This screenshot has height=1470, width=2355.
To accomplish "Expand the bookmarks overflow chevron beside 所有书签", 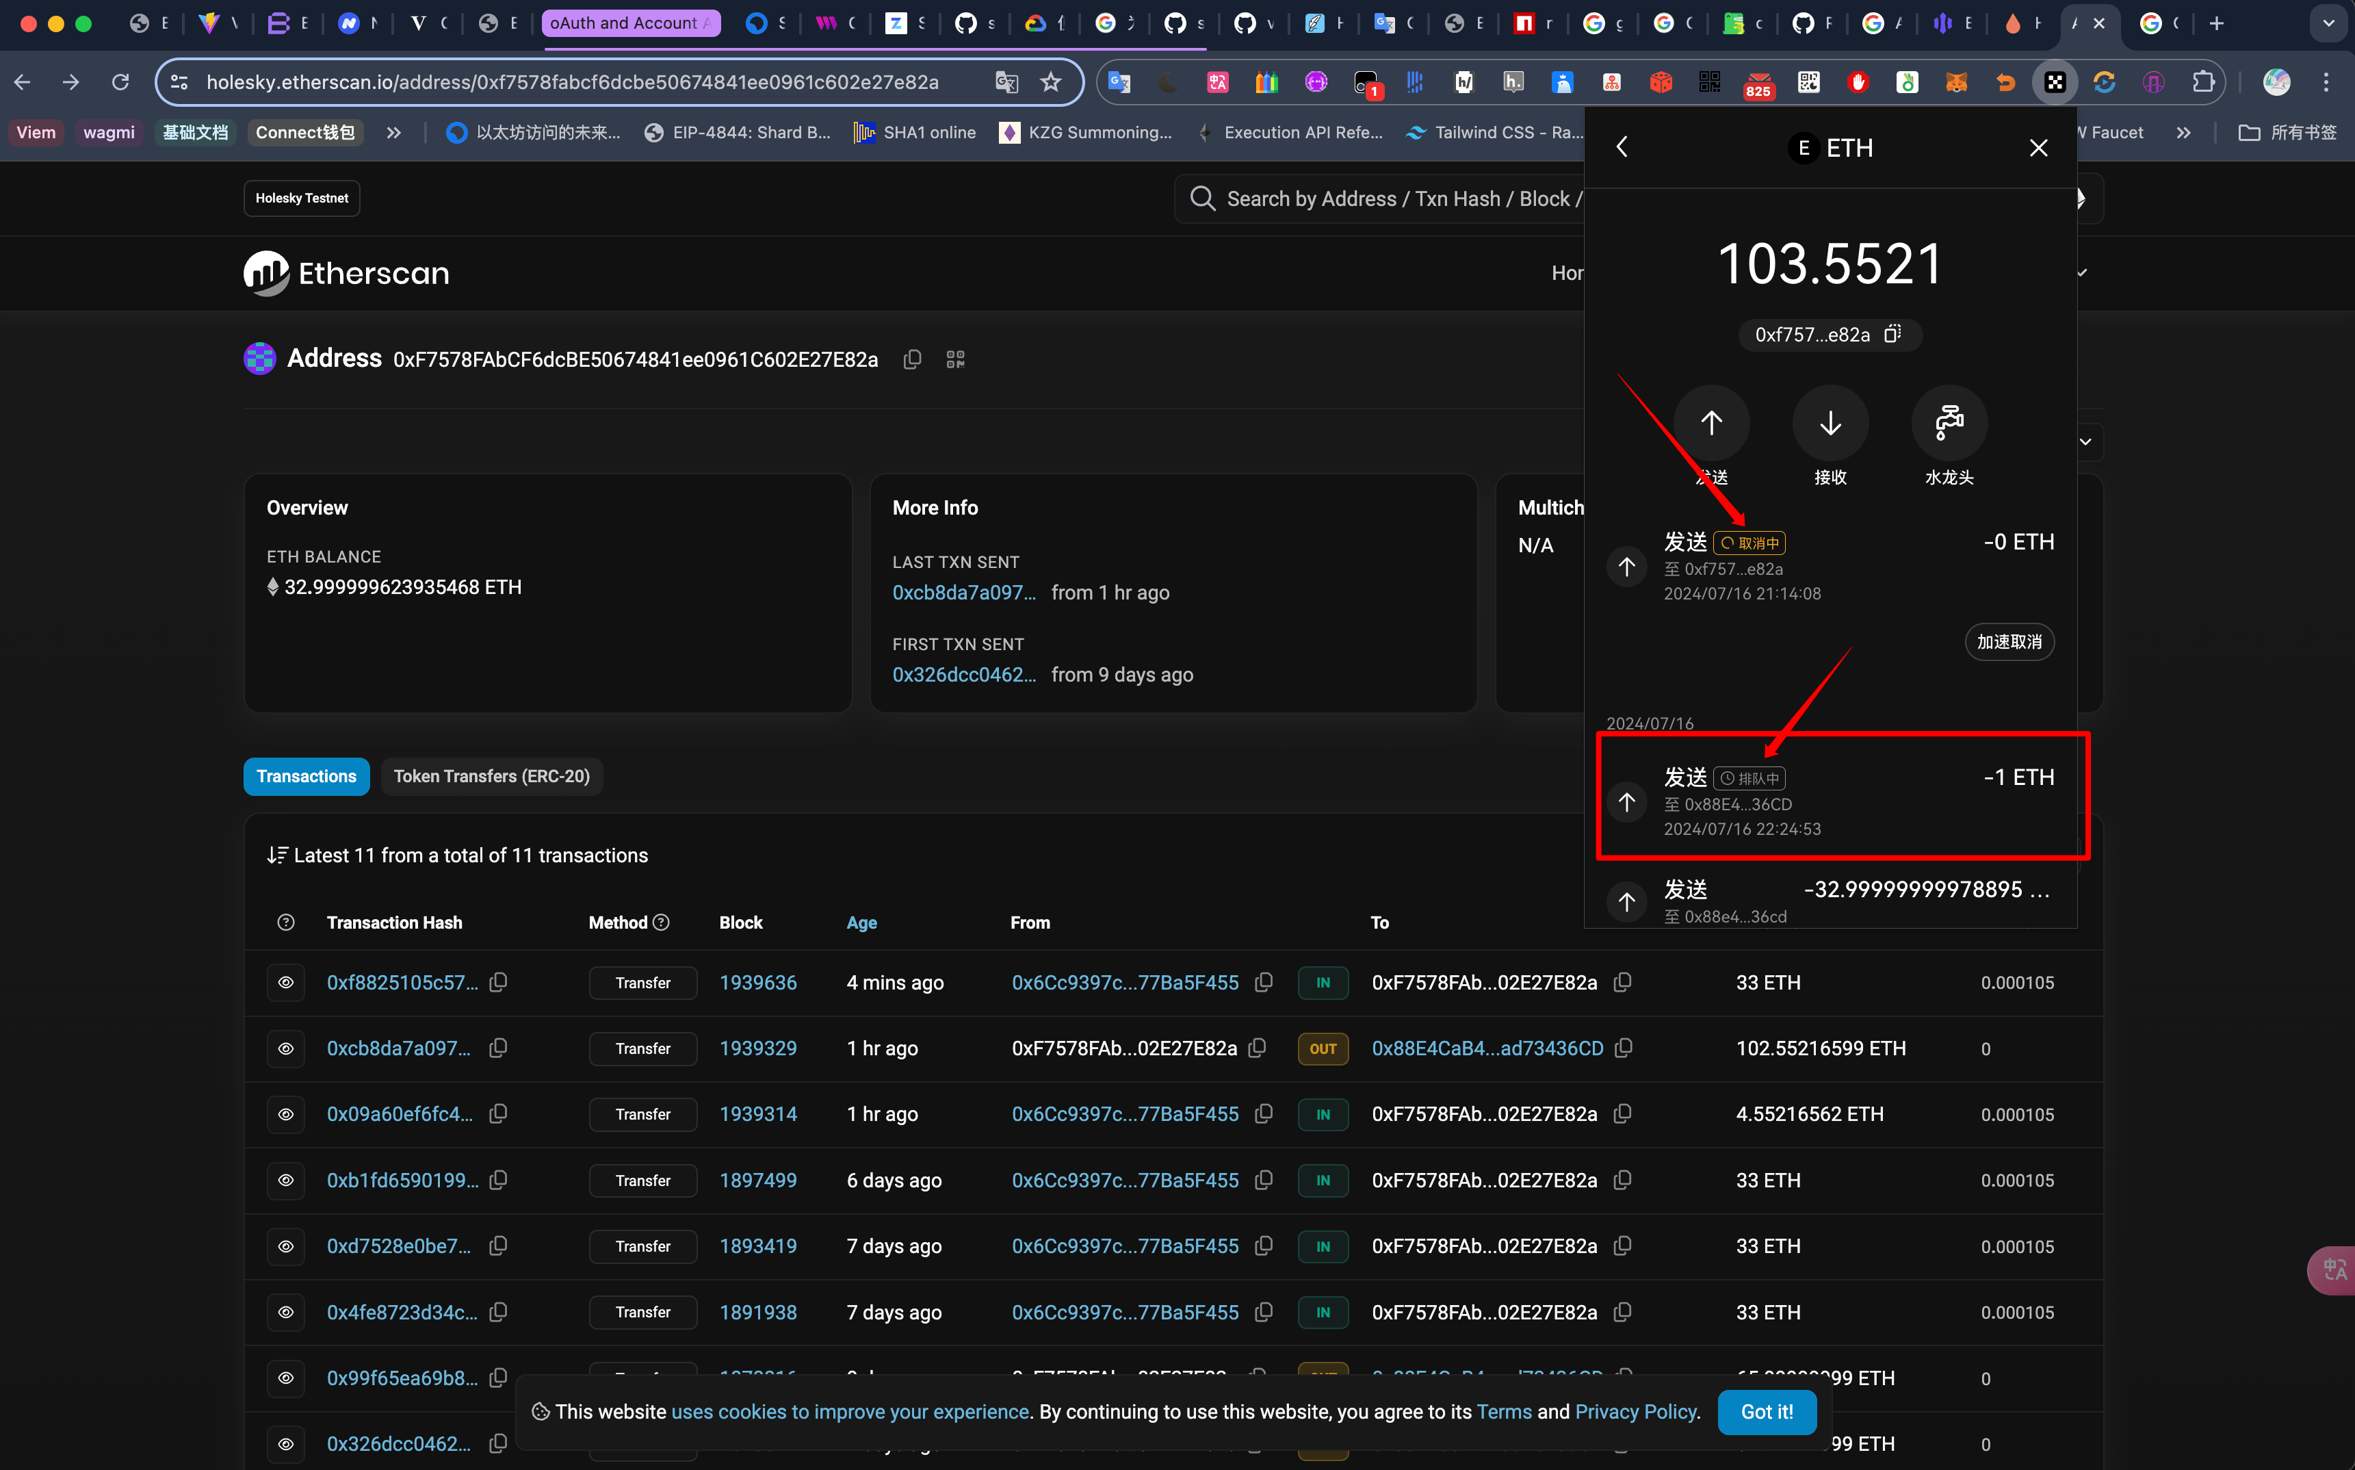I will 2183,132.
